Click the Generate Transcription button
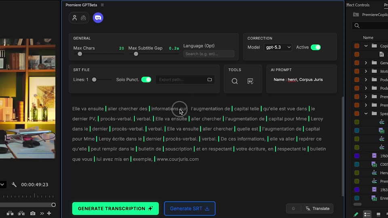 (116, 209)
